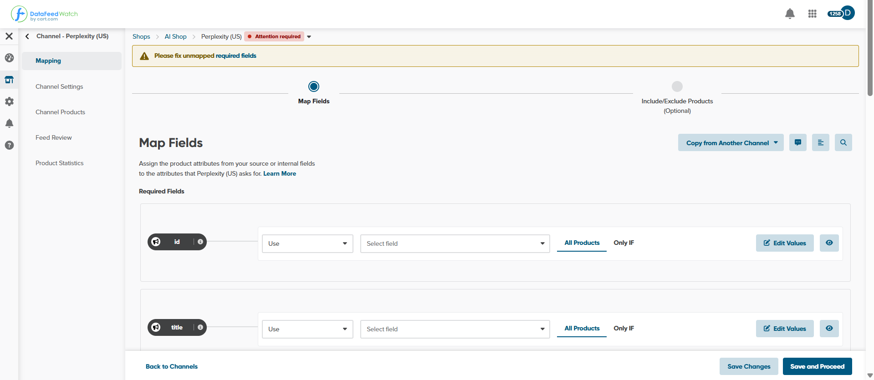Click Back to Channels link

point(172,366)
